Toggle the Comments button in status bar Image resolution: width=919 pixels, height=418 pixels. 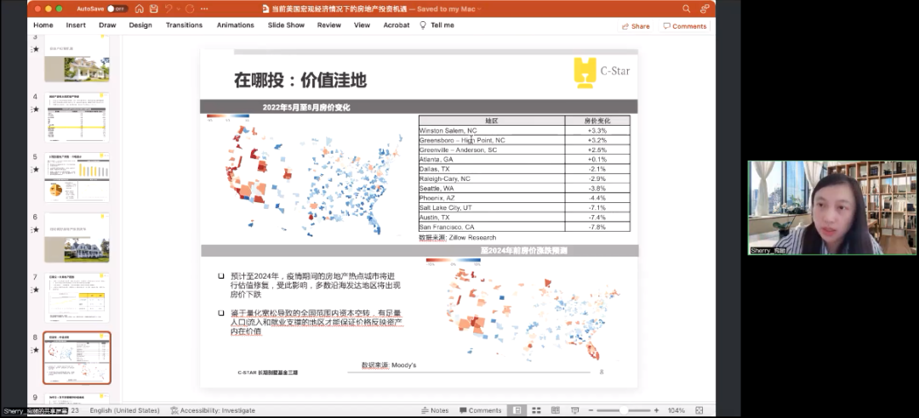coord(481,410)
